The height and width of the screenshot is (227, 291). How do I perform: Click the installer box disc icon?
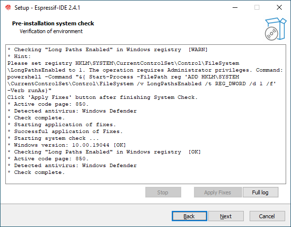pos(275,29)
